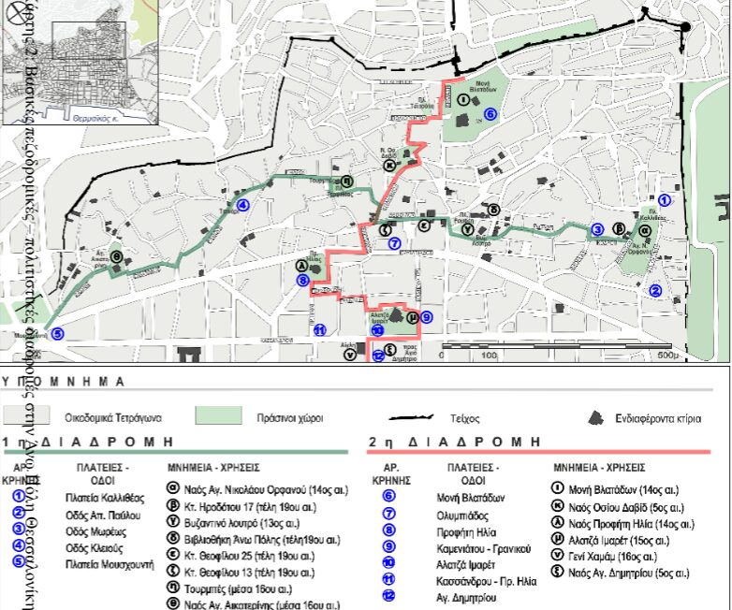732x610 pixels.
Task: Click blue fountain marker 5 on the map
Action: coord(58,333)
